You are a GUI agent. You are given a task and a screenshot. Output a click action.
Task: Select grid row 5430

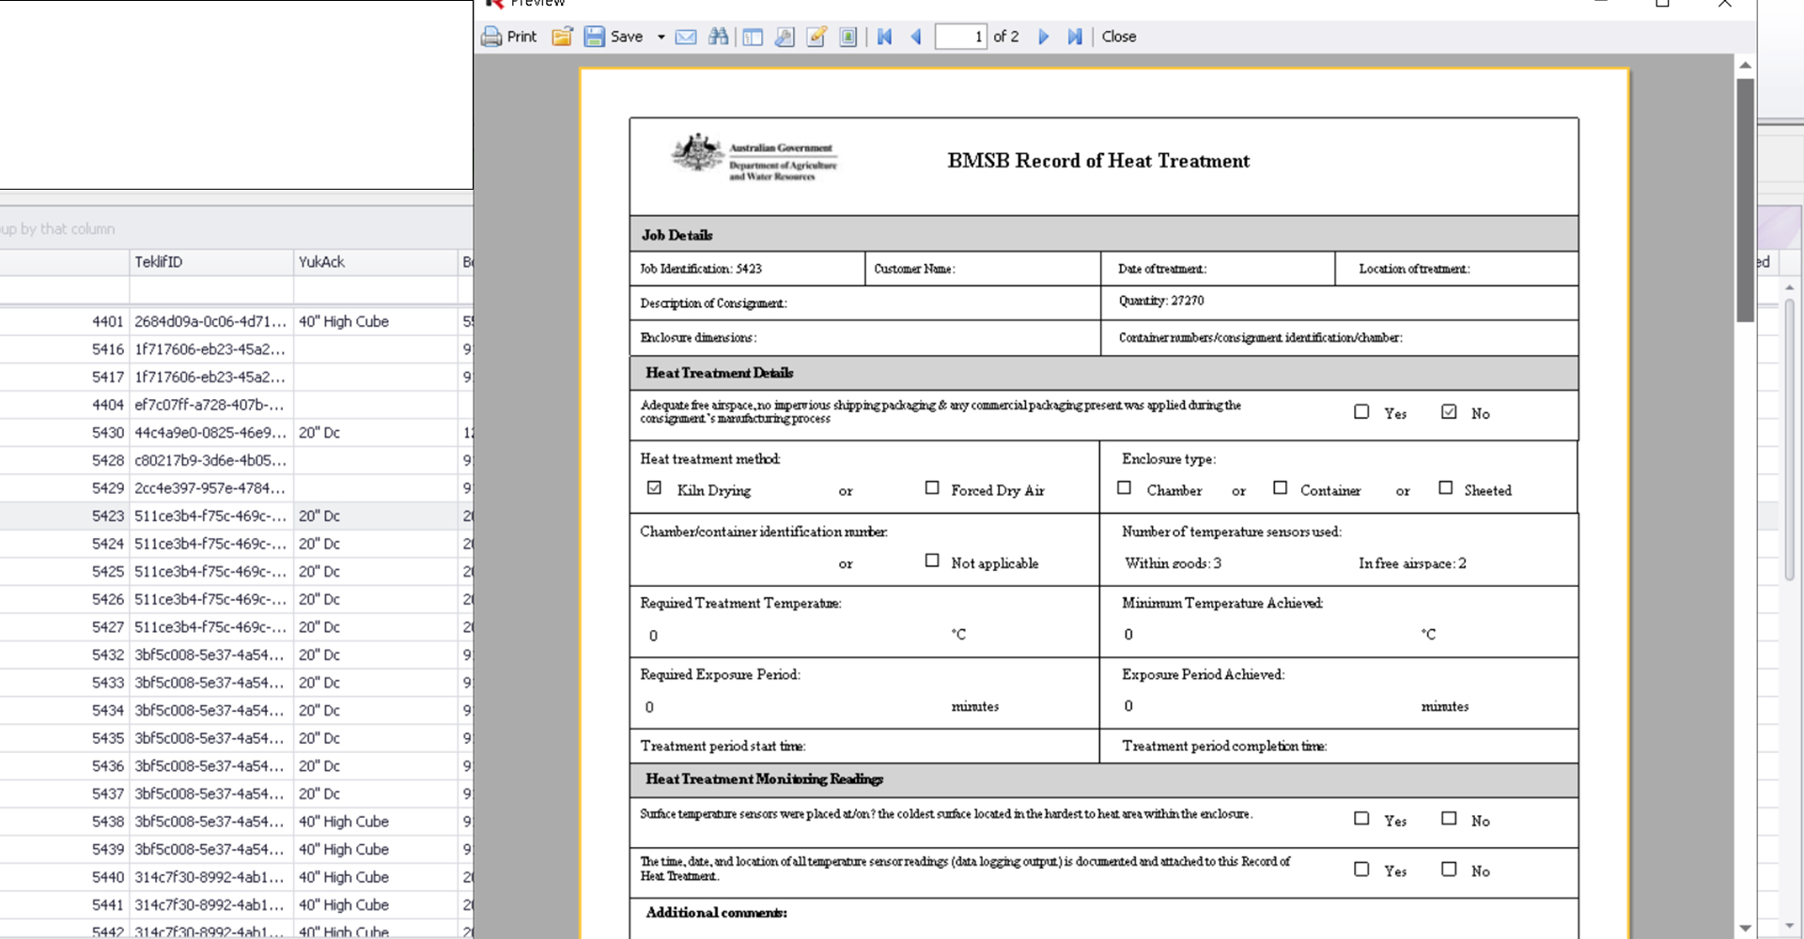(237, 433)
